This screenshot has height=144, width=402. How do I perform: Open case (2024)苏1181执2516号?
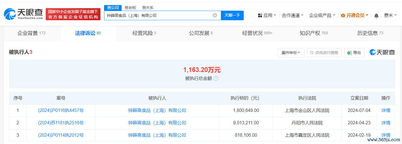pos(61,123)
